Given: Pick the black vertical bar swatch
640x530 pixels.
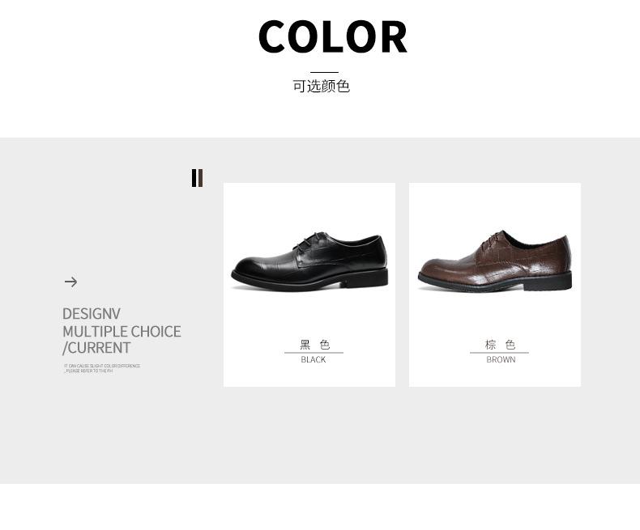Looking at the screenshot, I should point(194,178).
